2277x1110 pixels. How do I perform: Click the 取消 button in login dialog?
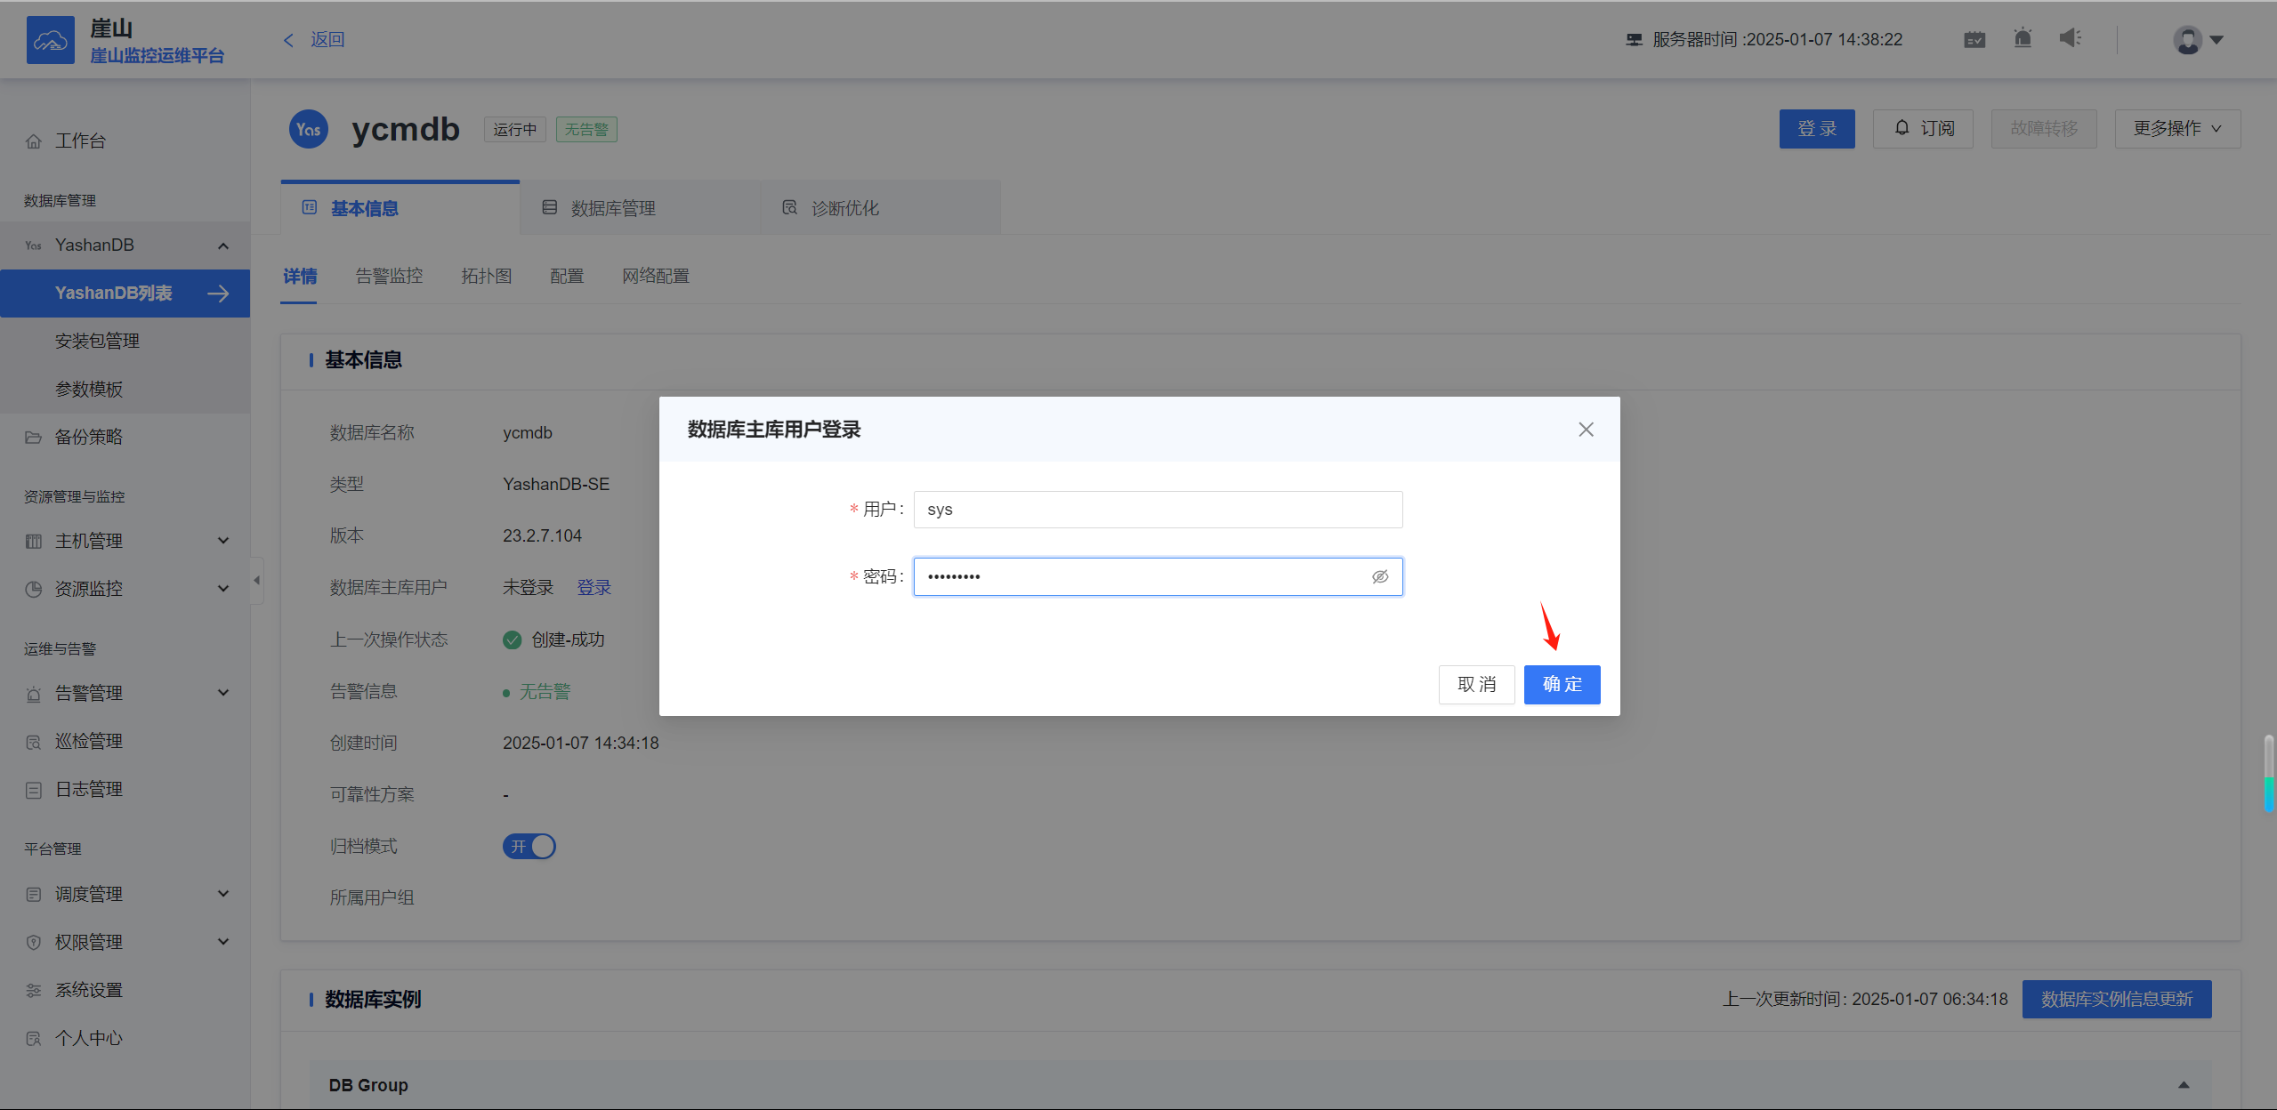(x=1476, y=685)
